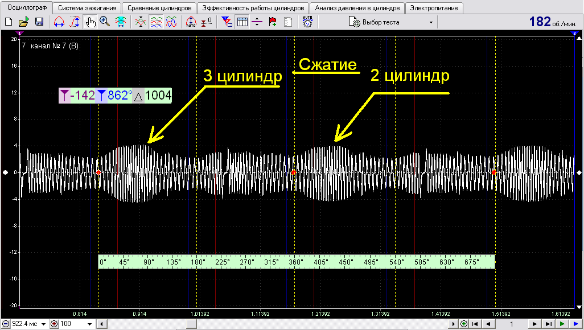The height and width of the screenshot is (330, 584).
Task: Open a file with the folder icon
Action: click(x=23, y=22)
